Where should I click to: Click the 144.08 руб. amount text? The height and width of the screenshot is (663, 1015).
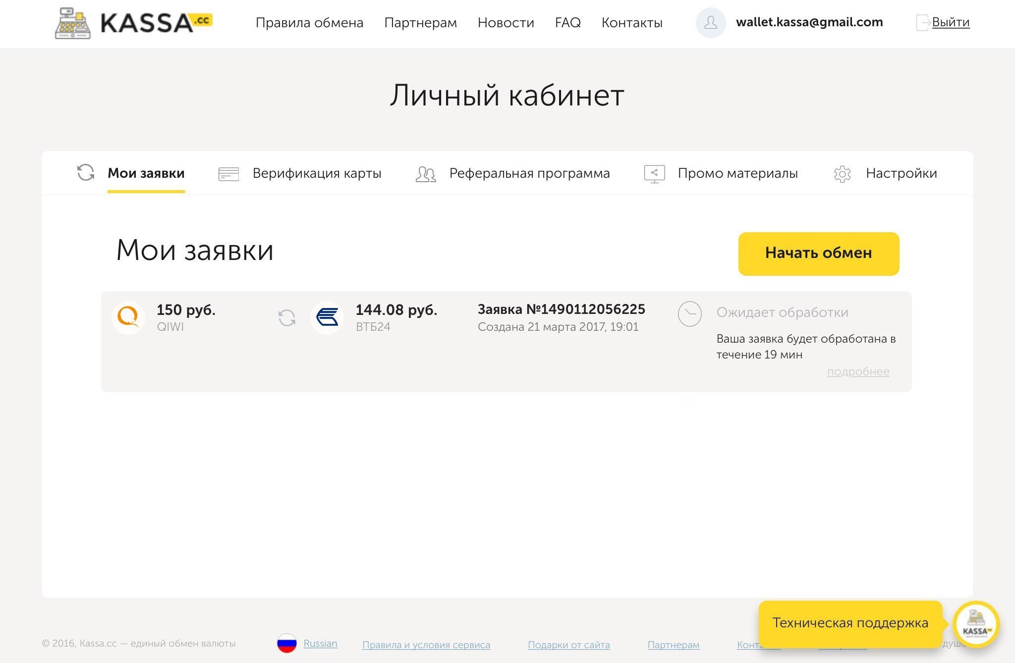[396, 310]
